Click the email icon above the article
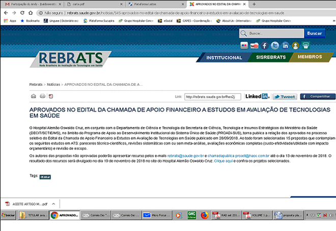The height and width of the screenshot is (231, 336). point(42,96)
